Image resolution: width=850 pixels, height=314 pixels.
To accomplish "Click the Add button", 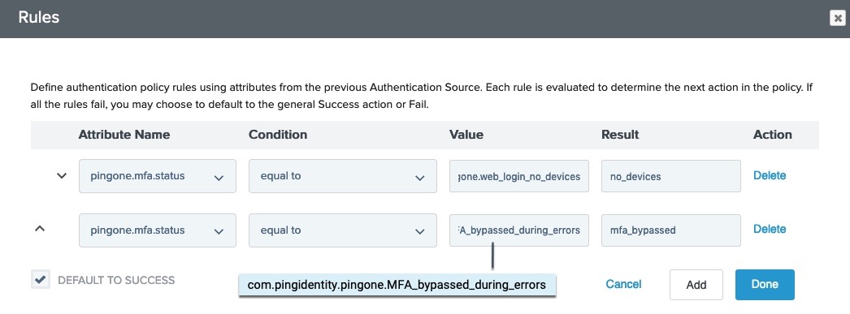I will click(x=696, y=285).
